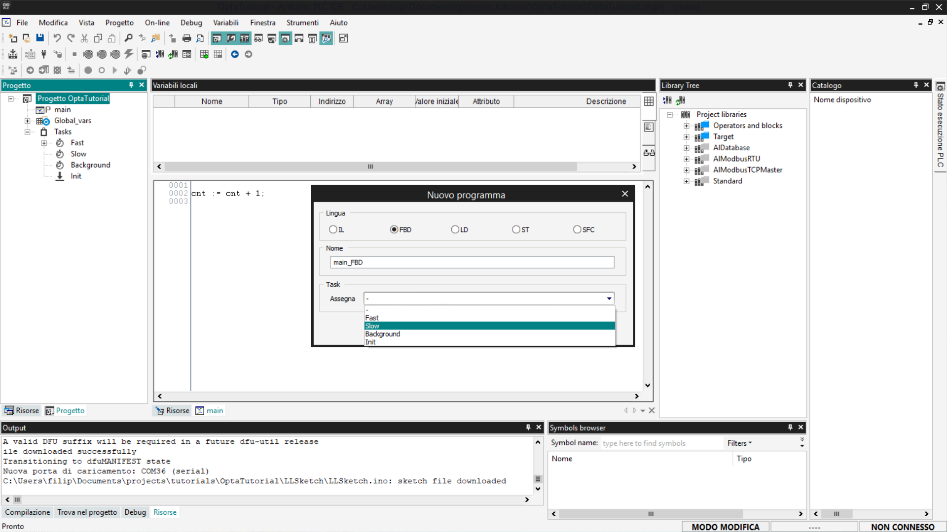Expand the Global_vars tree node

click(x=28, y=121)
